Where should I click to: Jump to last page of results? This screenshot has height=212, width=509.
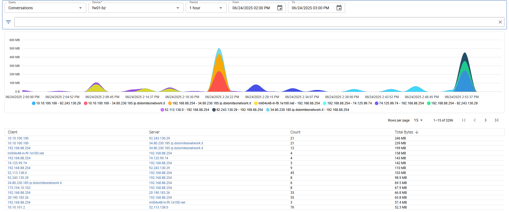point(496,120)
